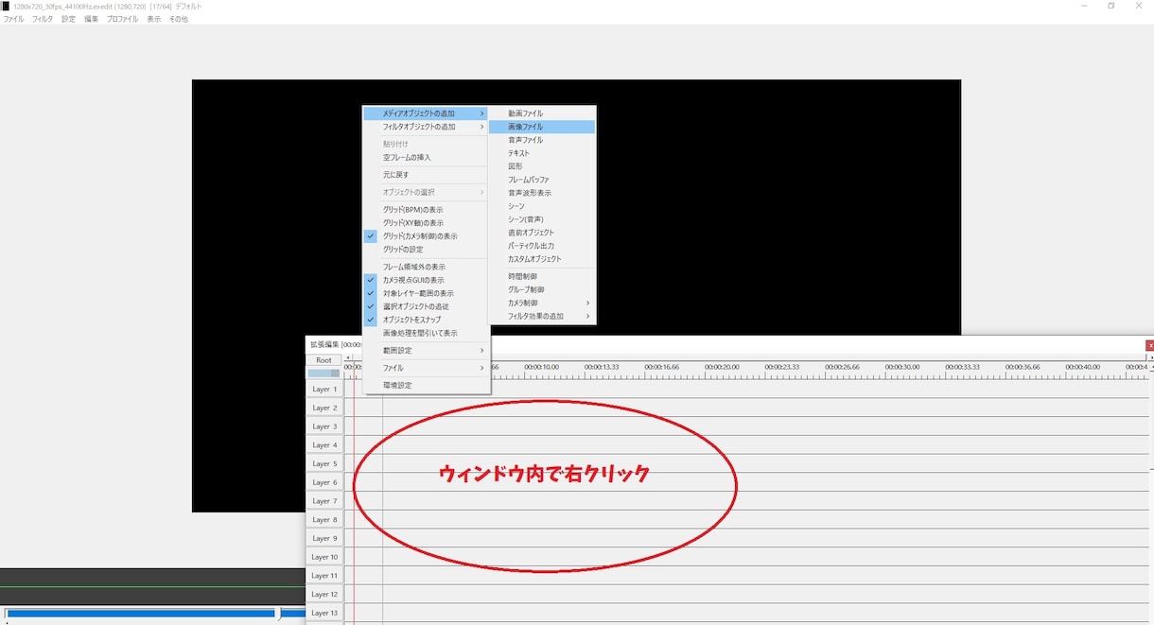Uncheck カメラ視点GUIの表示
This screenshot has width=1154, height=625.
[x=426, y=280]
